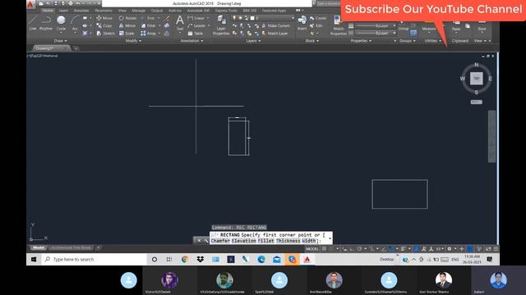Image resolution: width=526 pixels, height=295 pixels.
Task: Open Dropbox from taskbar
Action: 201,259
